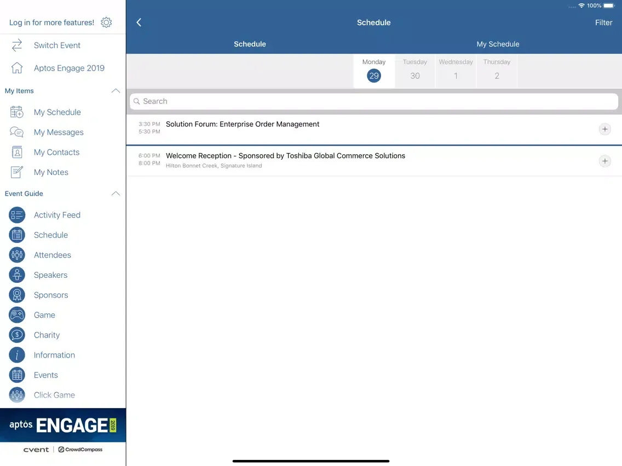Image resolution: width=622 pixels, height=466 pixels.
Task: Tap the 3:30 PM start time
Action: (149, 124)
